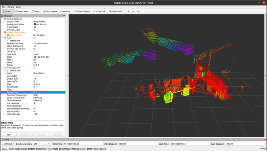
Task: Toggle the Default Light checkbox
Action: point(34,29)
